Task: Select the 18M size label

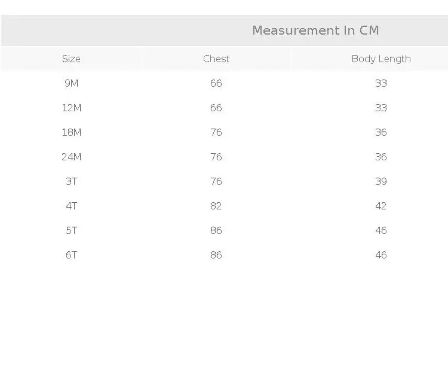Action: [71, 132]
